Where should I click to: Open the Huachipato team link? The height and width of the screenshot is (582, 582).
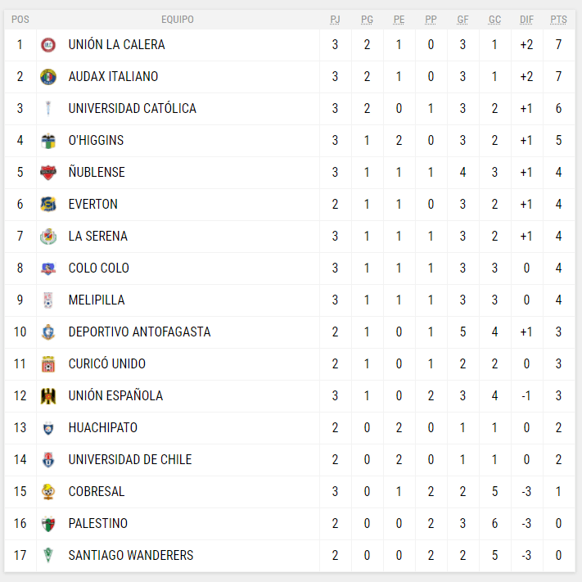(102, 428)
